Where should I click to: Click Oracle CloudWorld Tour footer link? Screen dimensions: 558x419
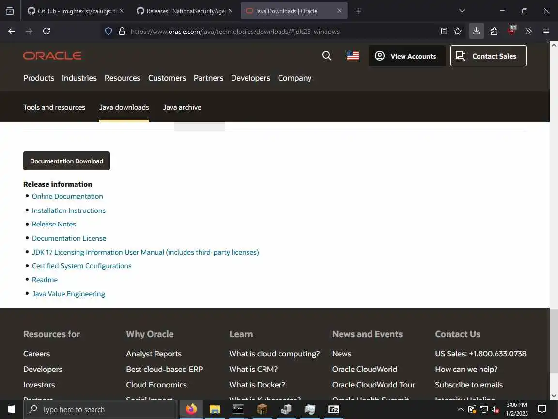click(x=373, y=385)
